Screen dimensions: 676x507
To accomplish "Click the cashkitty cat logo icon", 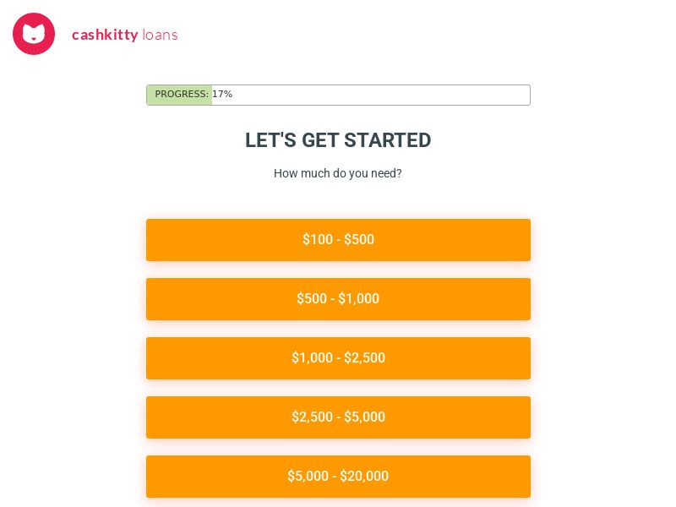I will pyautogui.click(x=34, y=34).
